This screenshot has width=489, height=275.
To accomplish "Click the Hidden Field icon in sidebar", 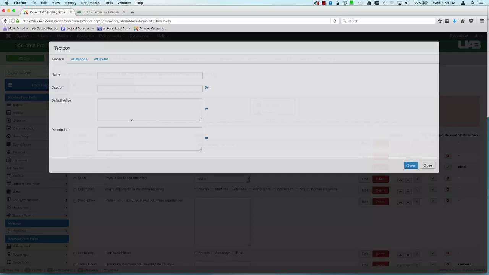I will [9, 207].
